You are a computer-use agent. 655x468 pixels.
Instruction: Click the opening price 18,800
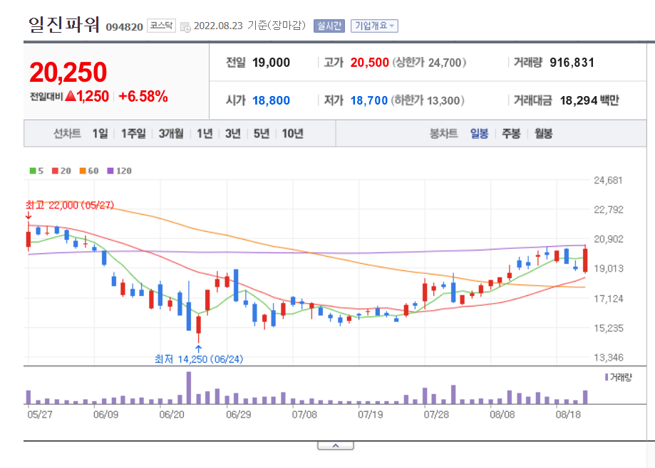pyautogui.click(x=271, y=100)
